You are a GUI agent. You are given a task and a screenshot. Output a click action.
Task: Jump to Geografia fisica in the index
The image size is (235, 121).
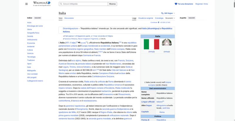click(33, 33)
